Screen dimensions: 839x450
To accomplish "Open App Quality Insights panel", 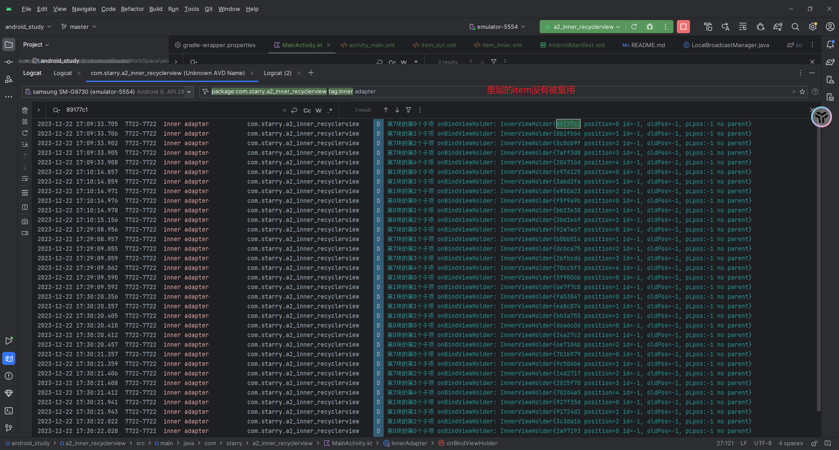I will click(x=9, y=393).
